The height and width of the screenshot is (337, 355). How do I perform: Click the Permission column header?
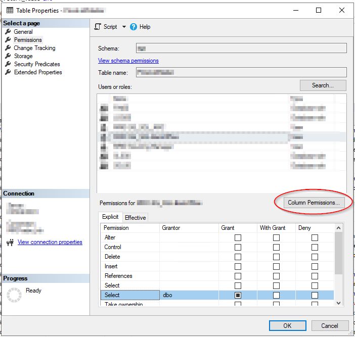pos(130,228)
